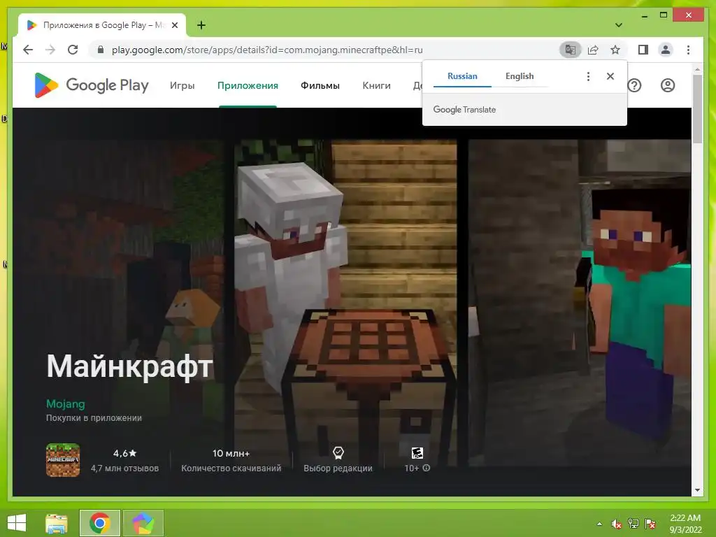Click the Minecraft app icon thumbnail
This screenshot has height=537, width=716.
(x=63, y=460)
